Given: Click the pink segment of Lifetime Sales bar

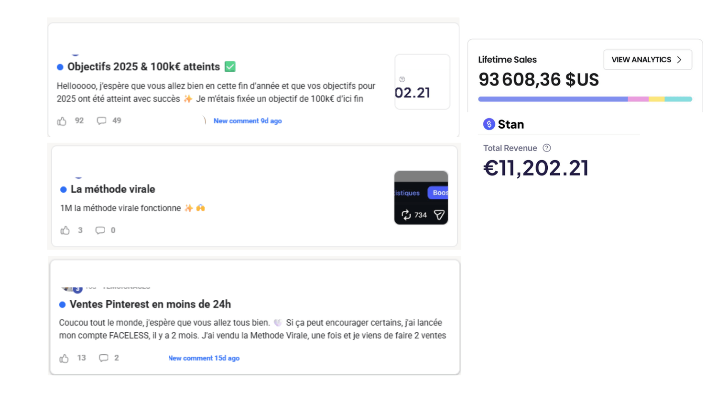Looking at the screenshot, I should click(x=638, y=99).
